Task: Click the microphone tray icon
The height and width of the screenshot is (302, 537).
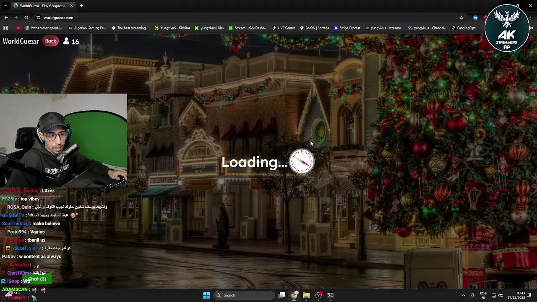Action: pyautogui.click(x=473, y=295)
